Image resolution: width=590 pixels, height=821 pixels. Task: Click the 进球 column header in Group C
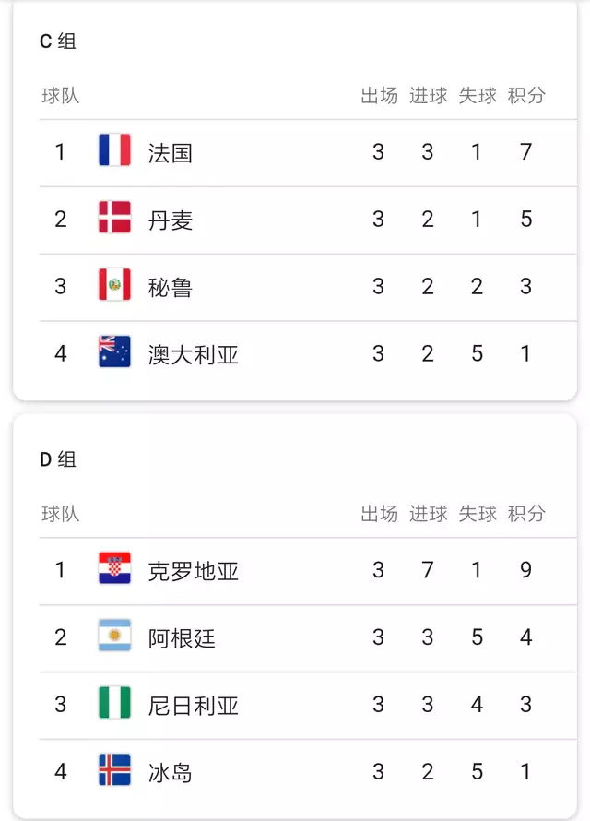click(430, 94)
